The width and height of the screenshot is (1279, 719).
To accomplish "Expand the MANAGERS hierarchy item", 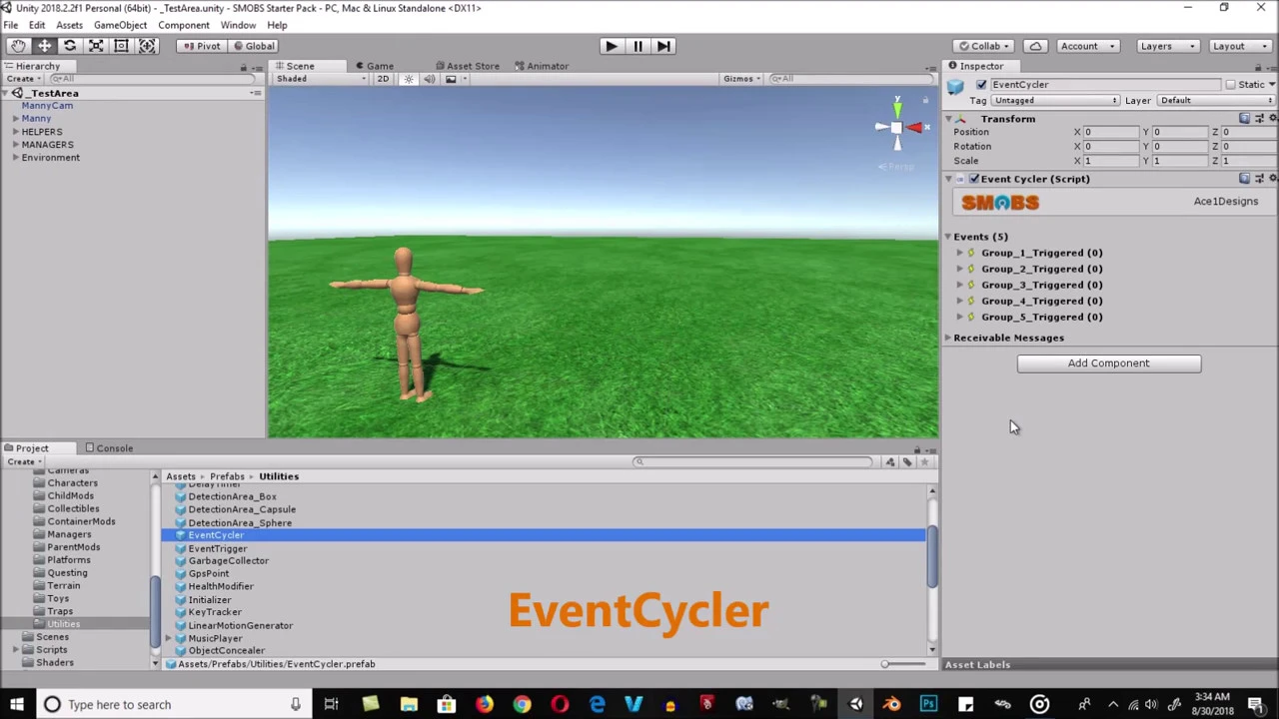I will click(x=16, y=145).
